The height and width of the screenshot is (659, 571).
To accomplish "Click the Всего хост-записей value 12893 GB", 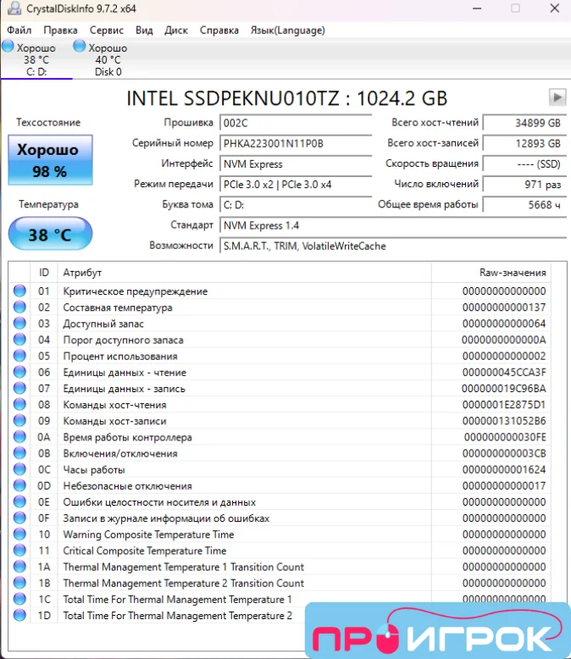I will (524, 143).
